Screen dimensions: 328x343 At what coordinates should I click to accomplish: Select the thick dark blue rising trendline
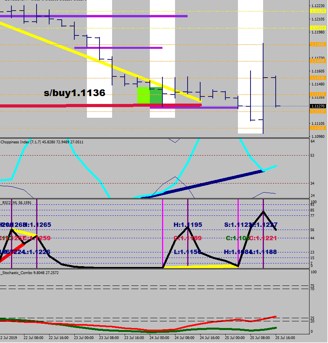(x=205, y=184)
